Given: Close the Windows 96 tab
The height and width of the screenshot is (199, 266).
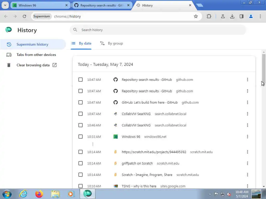Looking at the screenshot, I should point(66,5).
